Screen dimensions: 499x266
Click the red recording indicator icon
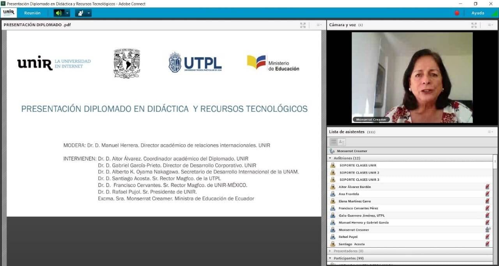click(457, 13)
